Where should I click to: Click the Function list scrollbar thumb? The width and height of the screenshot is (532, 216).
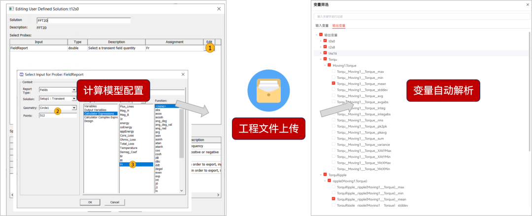[x=181, y=134]
